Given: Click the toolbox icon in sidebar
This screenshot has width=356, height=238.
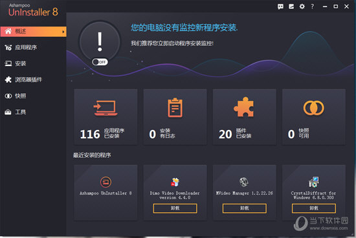Looking at the screenshot, I should [8, 112].
